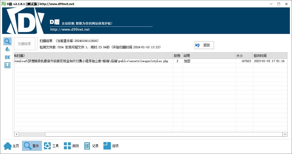Click the square quarantine icon in sidebar
The height and width of the screenshot is (154, 292).
(7, 65)
